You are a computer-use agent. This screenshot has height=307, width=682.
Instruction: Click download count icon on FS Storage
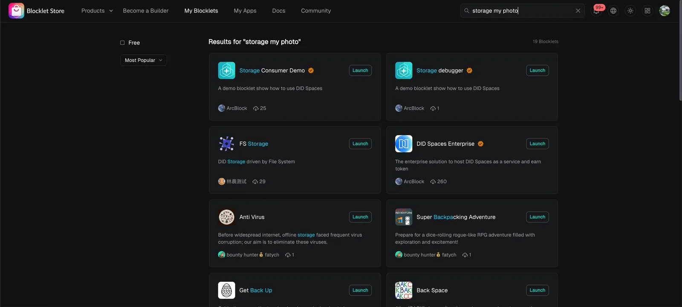coord(255,182)
